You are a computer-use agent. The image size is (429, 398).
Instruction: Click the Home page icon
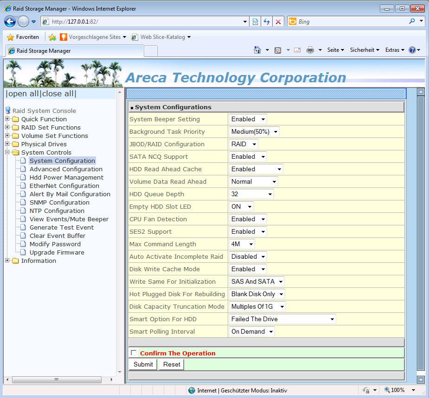(257, 50)
